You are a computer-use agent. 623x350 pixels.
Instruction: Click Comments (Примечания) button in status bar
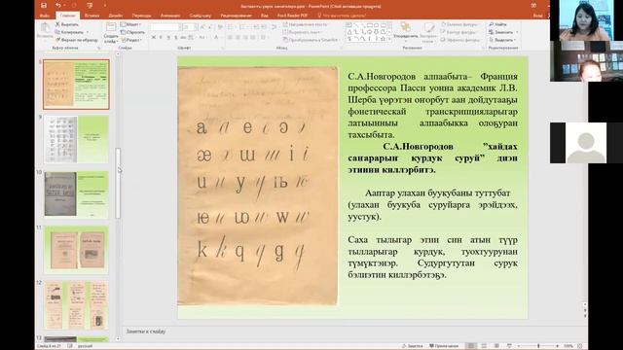(x=444, y=346)
